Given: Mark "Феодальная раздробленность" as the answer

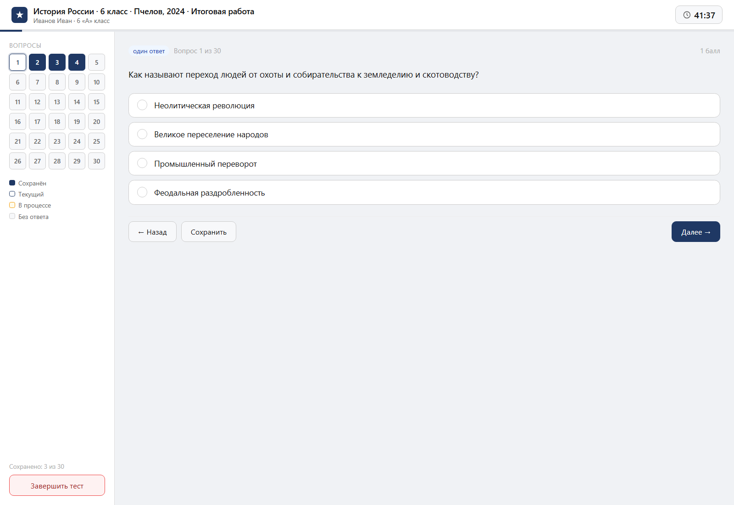Looking at the screenshot, I should [424, 192].
